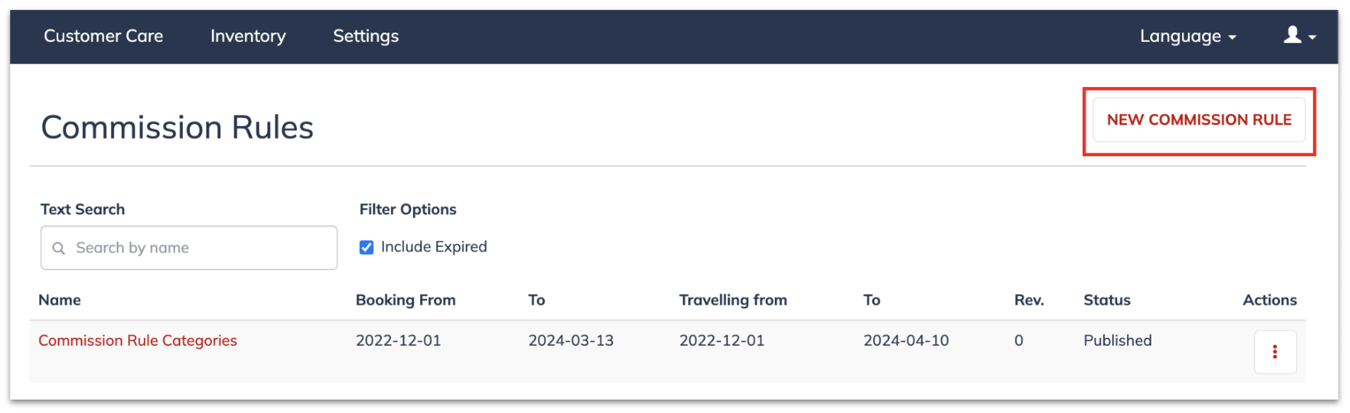Click the Published status cell
This screenshot has height=413, width=1350.
tap(1117, 340)
